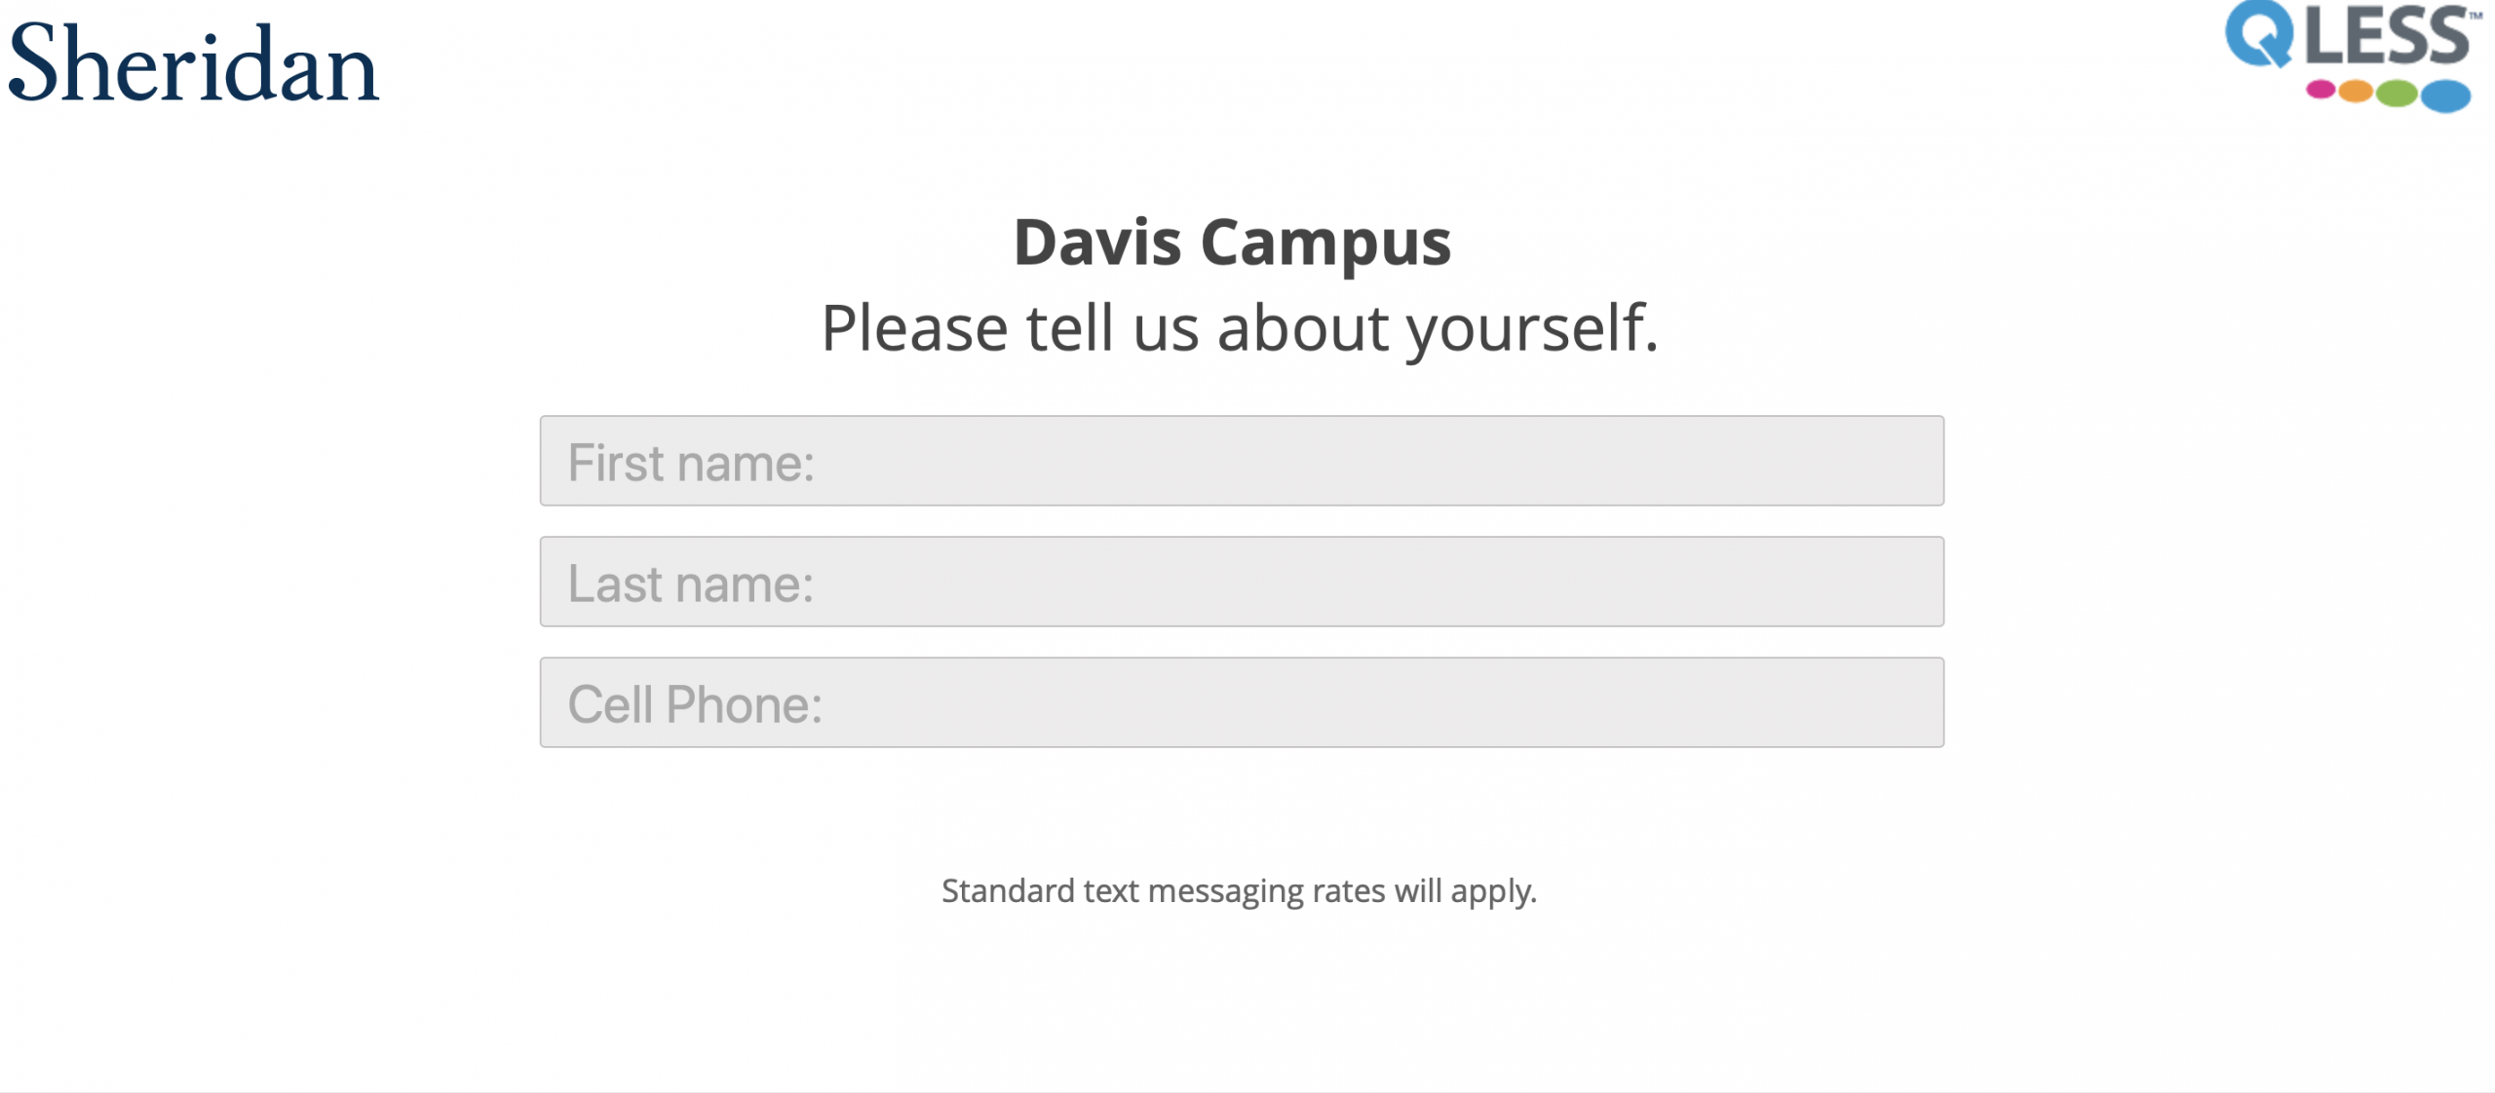Click the blue Q icon in QLess logo

[2259, 35]
